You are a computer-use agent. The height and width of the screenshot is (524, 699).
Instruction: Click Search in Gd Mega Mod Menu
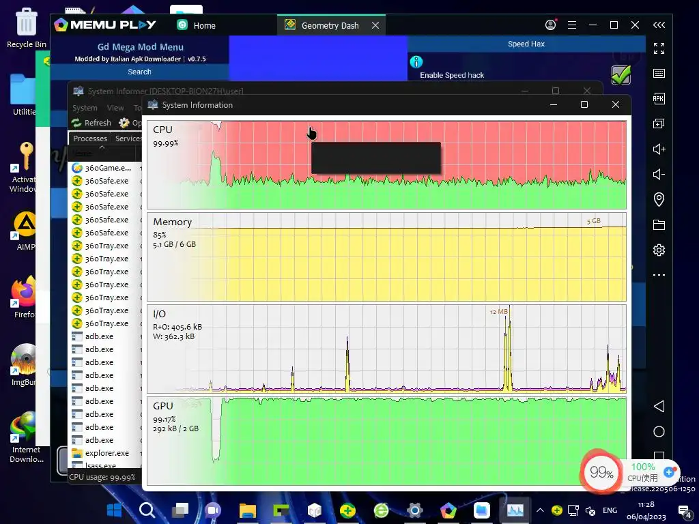pos(139,72)
